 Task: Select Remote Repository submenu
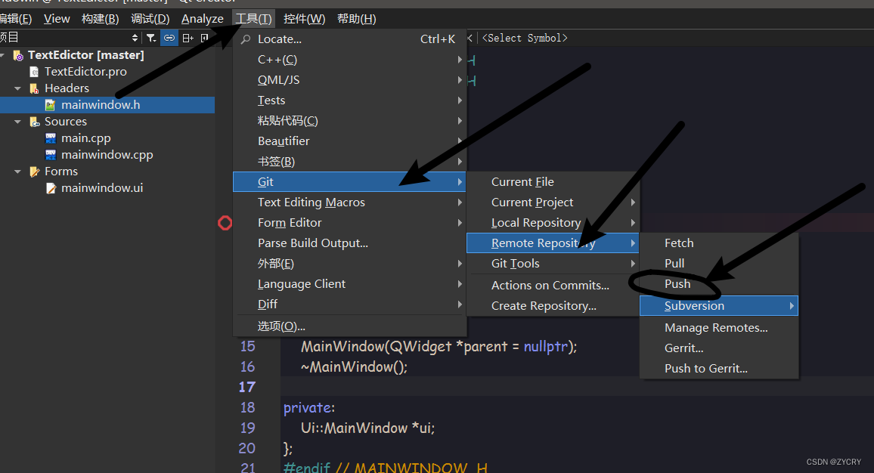(x=553, y=243)
